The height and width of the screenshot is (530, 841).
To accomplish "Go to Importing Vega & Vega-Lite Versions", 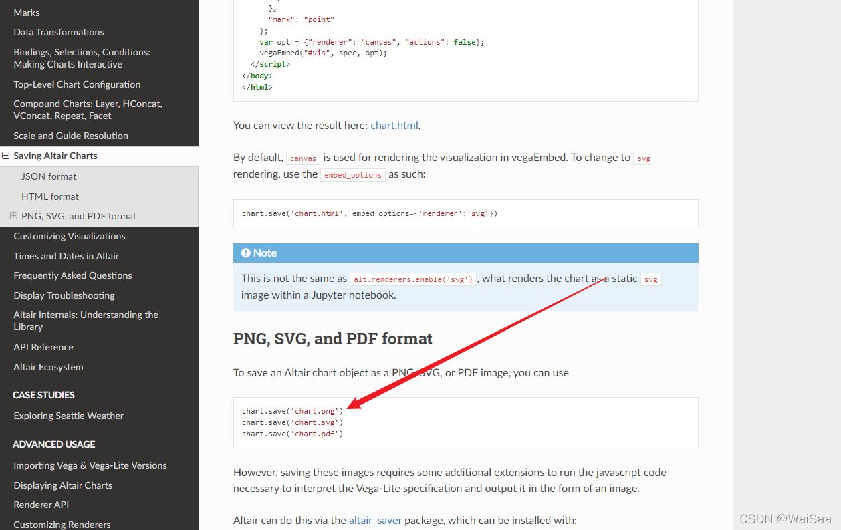I will pos(90,465).
